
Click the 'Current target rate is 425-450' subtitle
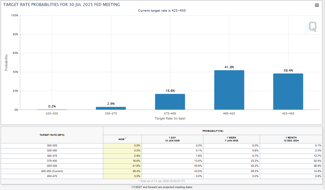162,11
